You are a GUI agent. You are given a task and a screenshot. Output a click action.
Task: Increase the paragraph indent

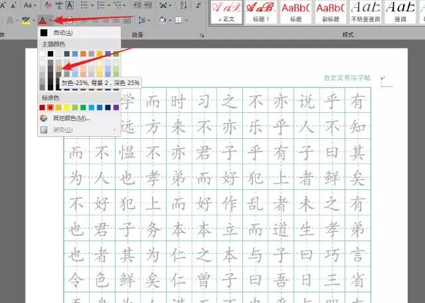148,5
